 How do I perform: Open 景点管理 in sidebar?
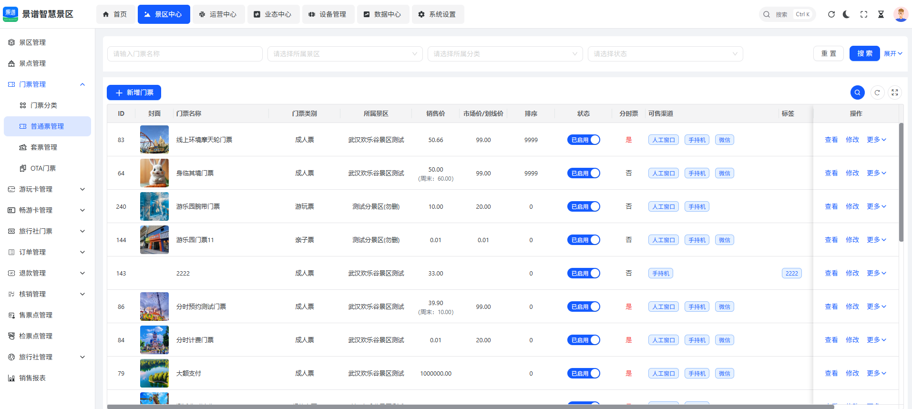(47, 63)
